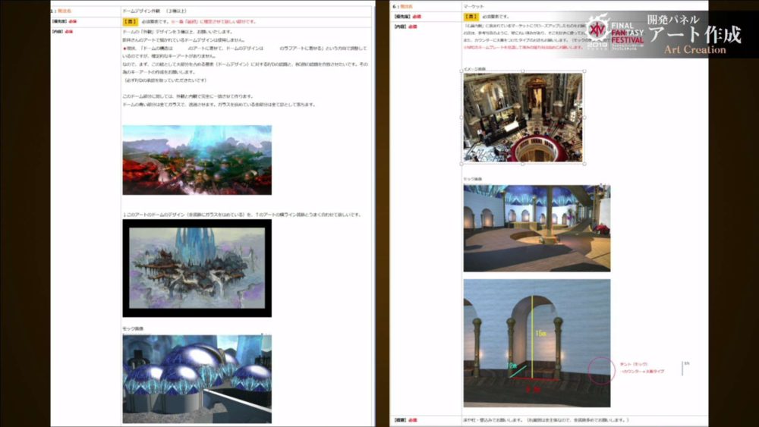The height and width of the screenshot is (427, 759).
Task: Click the selected market interior reference photo
Action: pos(523,118)
